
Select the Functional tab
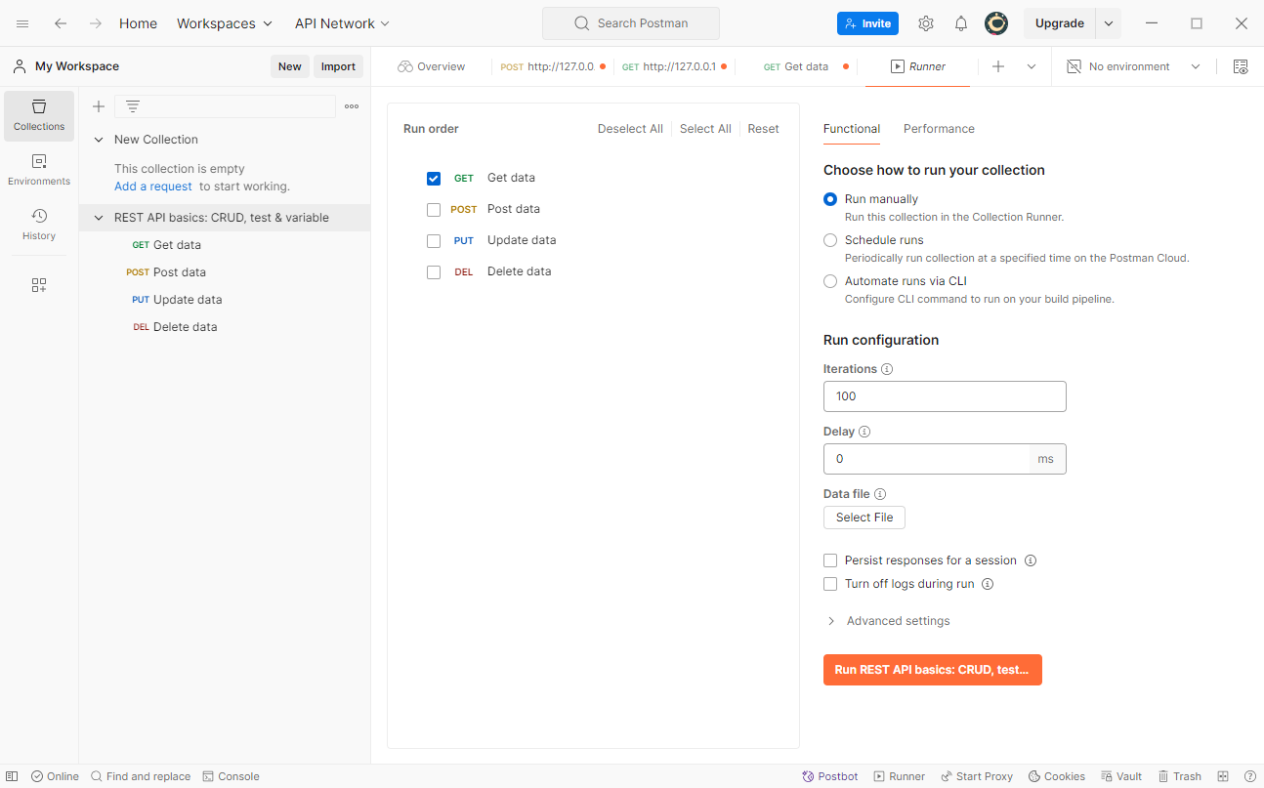pos(852,129)
